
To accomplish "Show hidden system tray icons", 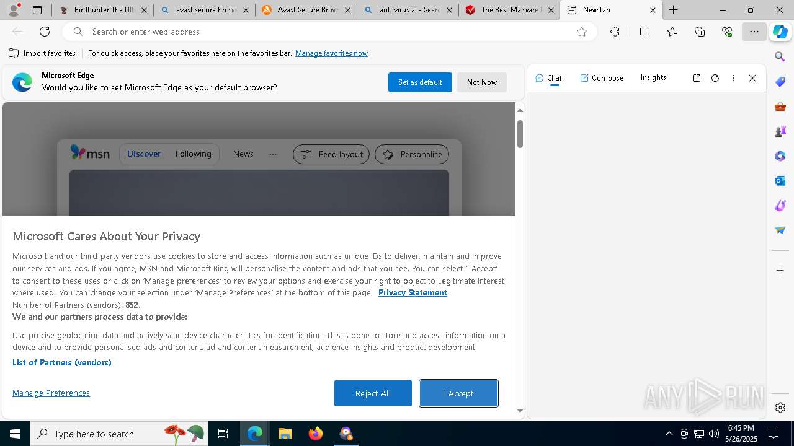I will (669, 434).
